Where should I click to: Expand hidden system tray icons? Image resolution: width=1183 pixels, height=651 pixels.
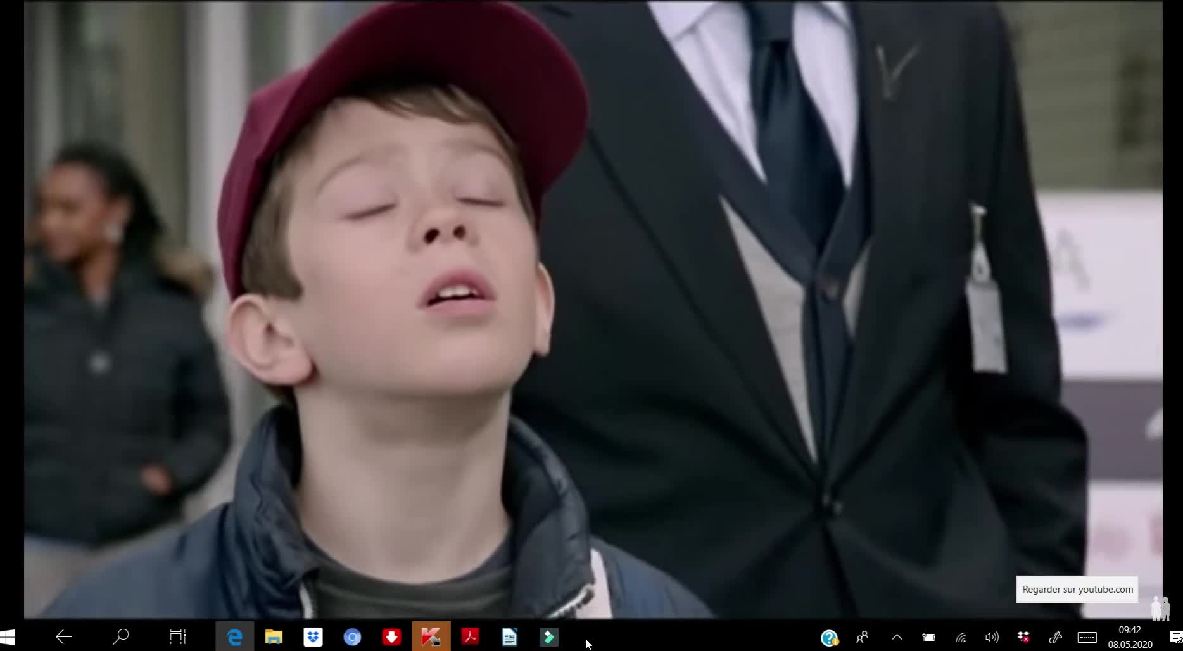click(897, 637)
